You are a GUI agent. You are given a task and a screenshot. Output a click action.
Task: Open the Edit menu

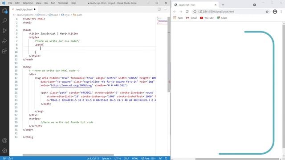[x=17, y=3]
